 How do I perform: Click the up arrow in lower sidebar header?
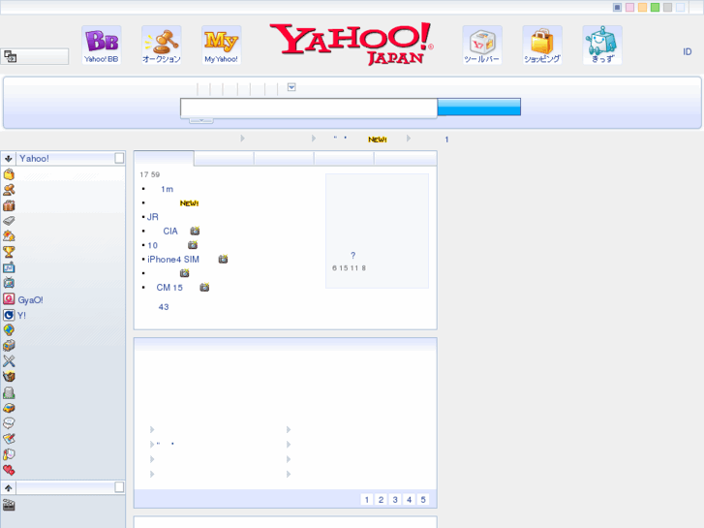tap(8, 488)
